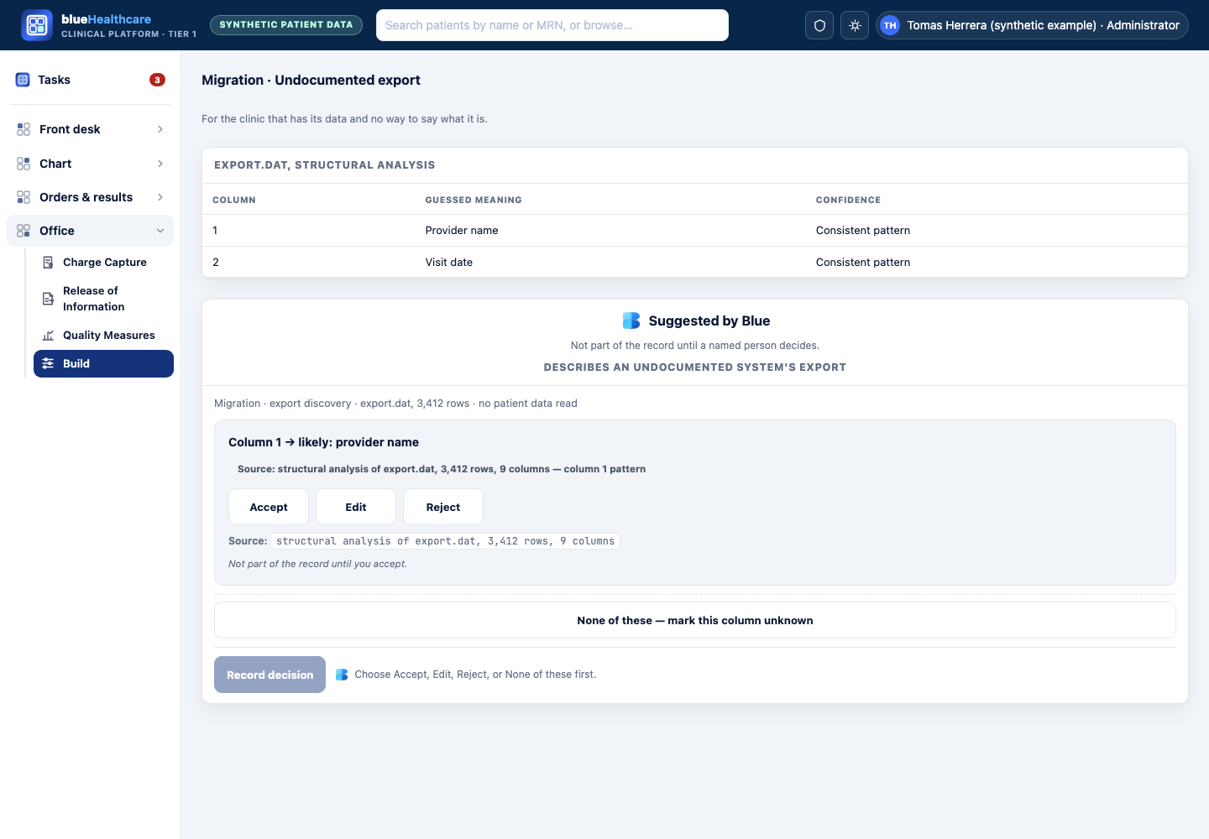Viewport: 1209px width, 839px height.
Task: Expand the Chart section chevron
Action: click(x=160, y=164)
